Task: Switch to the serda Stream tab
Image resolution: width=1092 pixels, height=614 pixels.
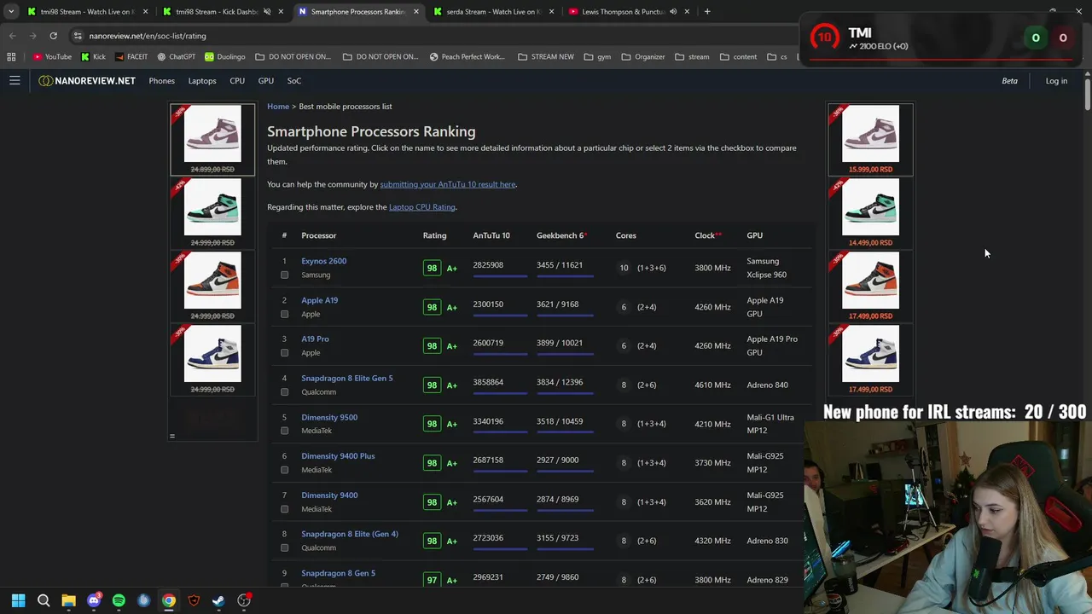Action: 493,12
